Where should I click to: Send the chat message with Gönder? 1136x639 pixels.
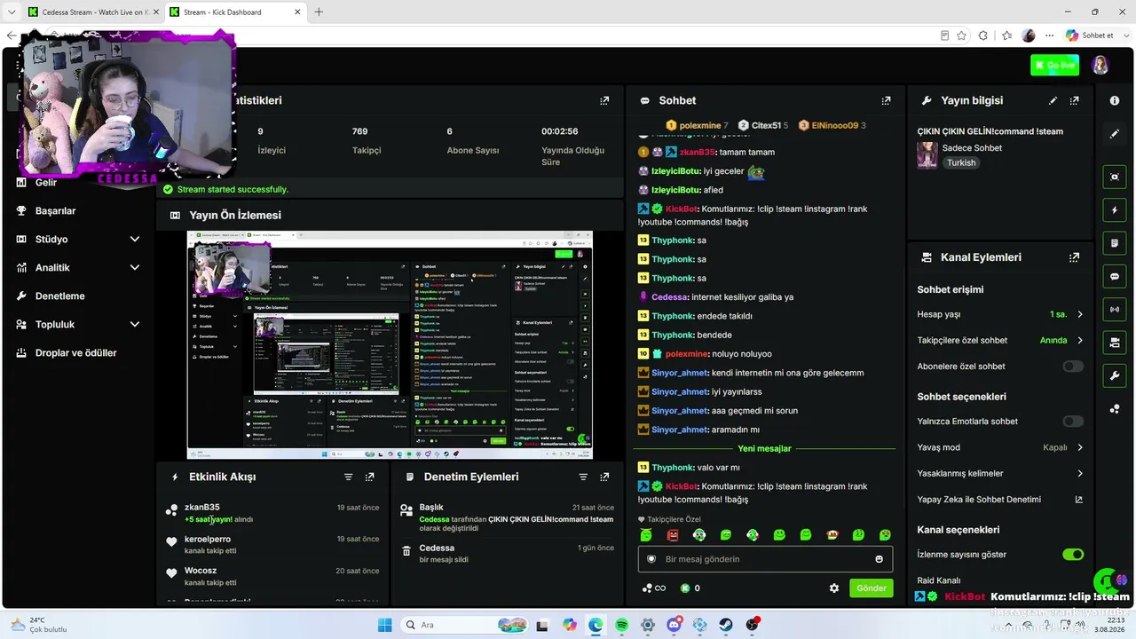coord(871,588)
